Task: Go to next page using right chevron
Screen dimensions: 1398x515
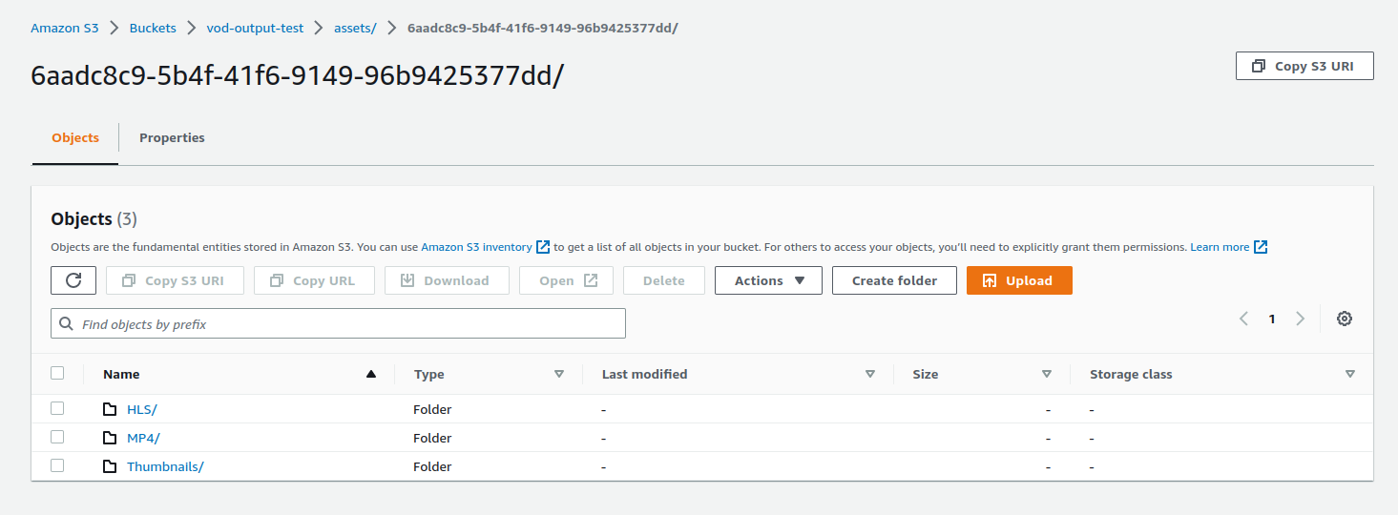Action: tap(1300, 319)
